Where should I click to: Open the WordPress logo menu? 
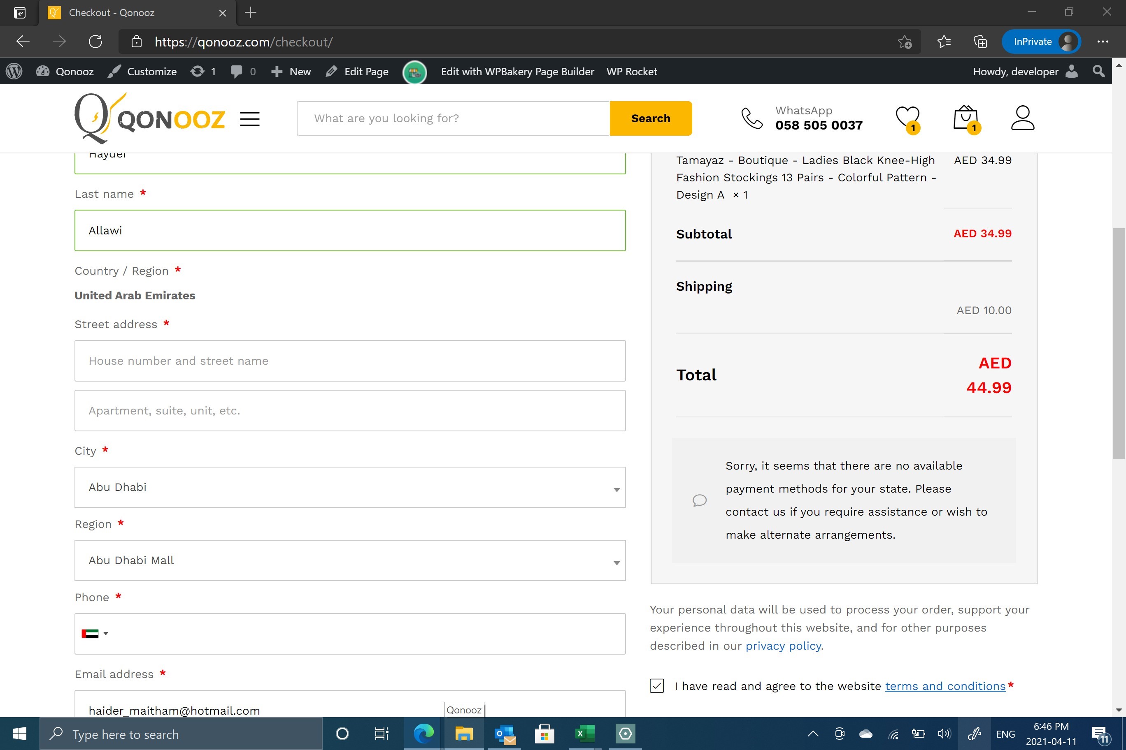tap(14, 72)
